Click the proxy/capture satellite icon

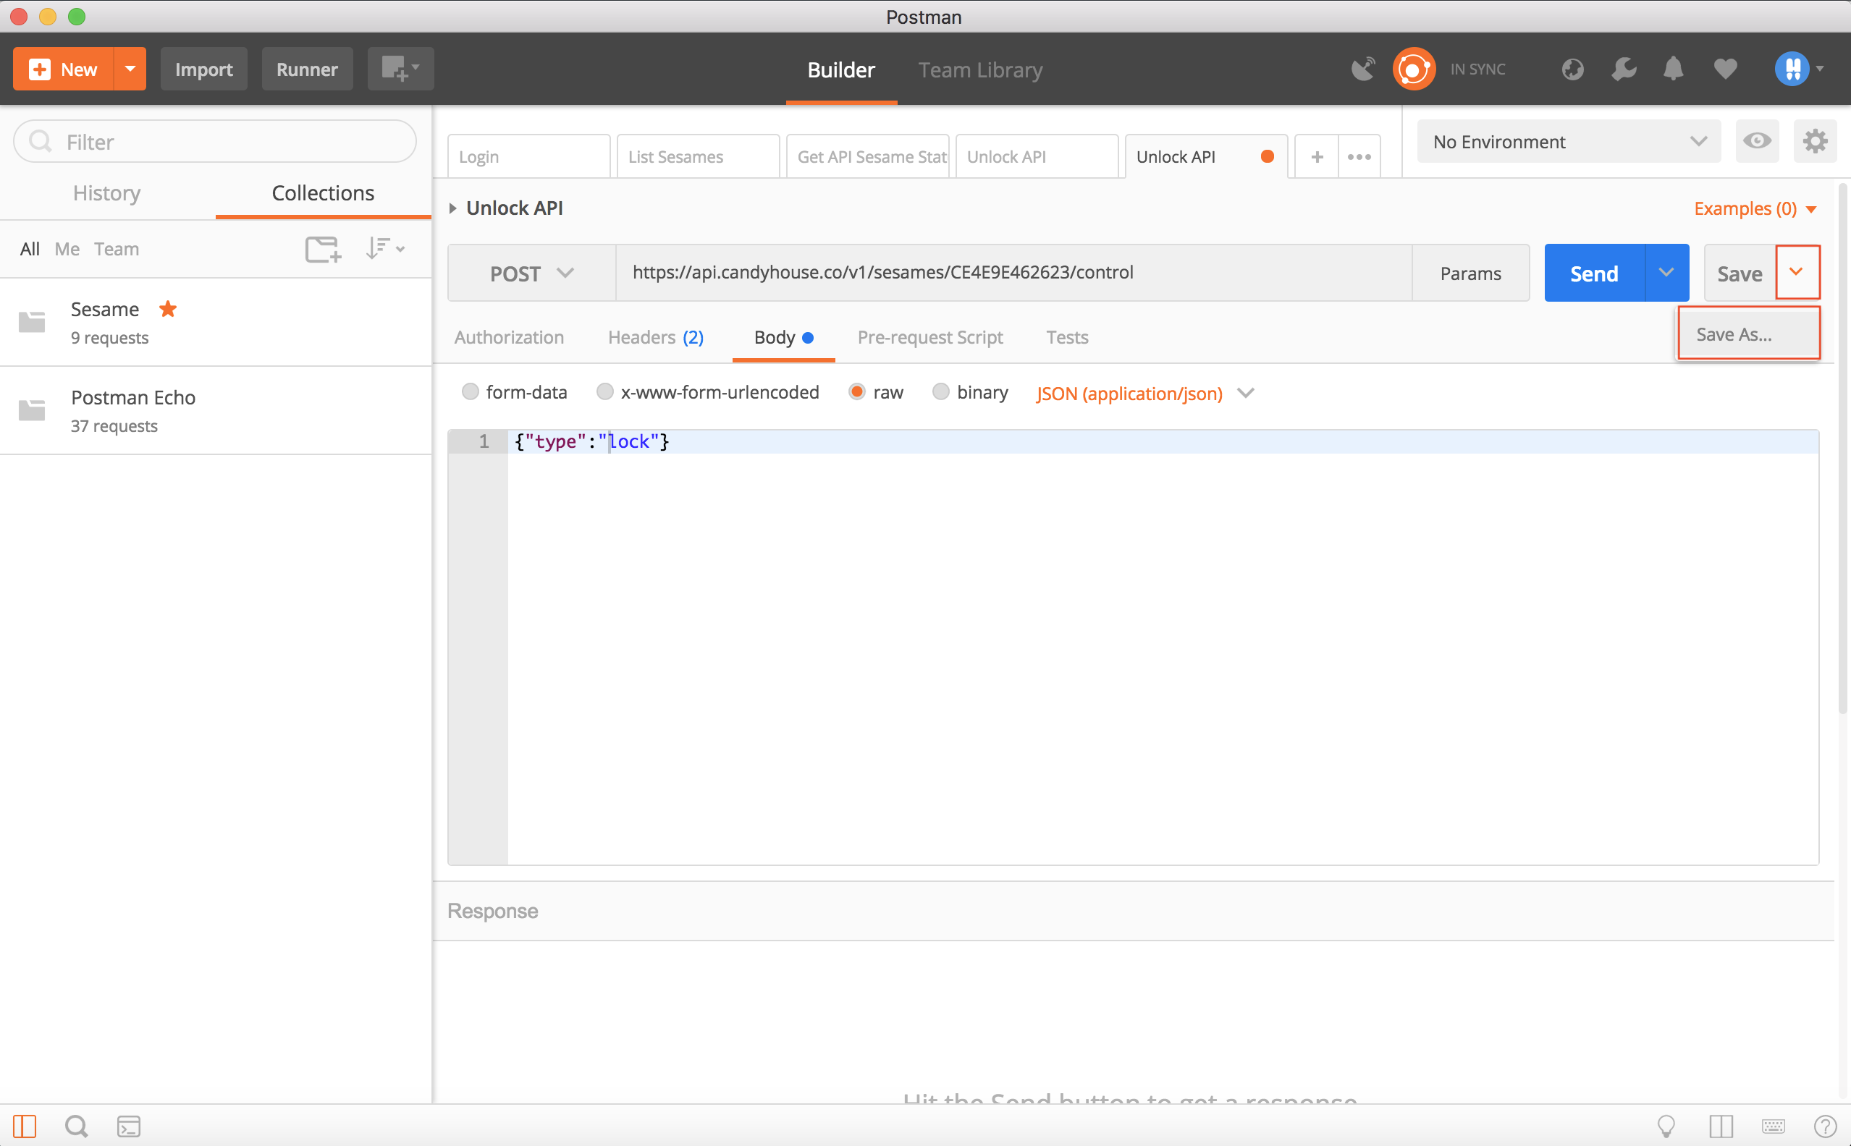(x=1362, y=69)
